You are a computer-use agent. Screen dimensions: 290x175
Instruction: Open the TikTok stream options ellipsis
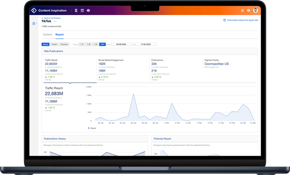coord(55,21)
